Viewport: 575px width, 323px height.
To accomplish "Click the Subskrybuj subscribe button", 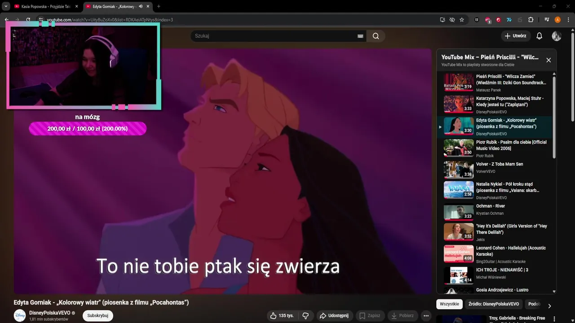I will pos(97,315).
